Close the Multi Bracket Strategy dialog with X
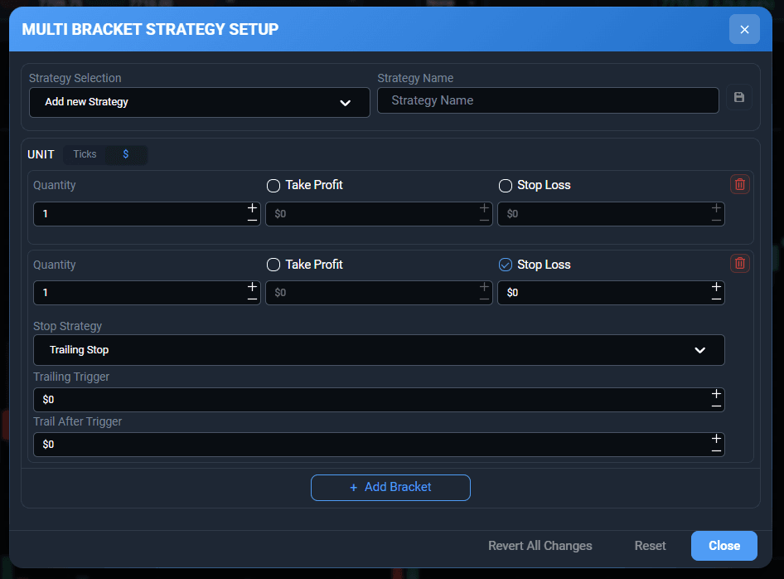784x579 pixels. [744, 30]
